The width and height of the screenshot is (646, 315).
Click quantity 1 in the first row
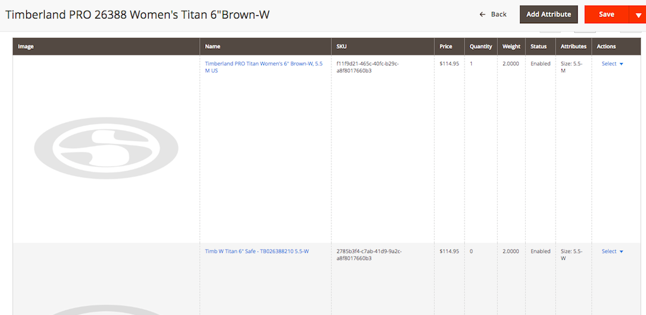point(471,63)
